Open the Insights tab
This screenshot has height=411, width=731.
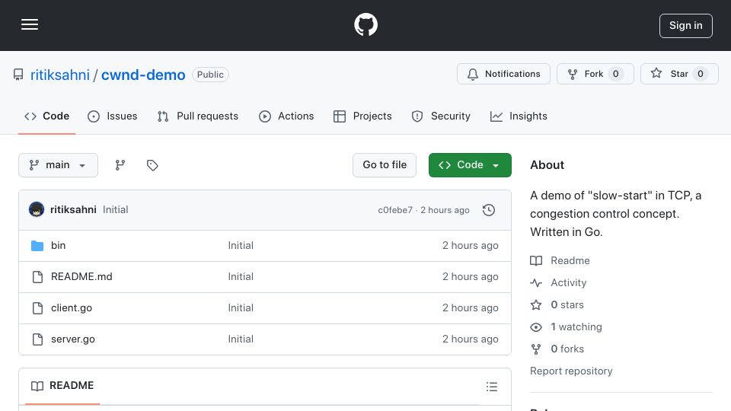519,116
